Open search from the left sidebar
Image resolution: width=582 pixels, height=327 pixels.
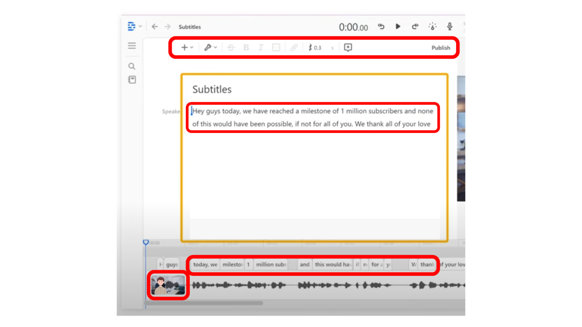click(x=131, y=66)
